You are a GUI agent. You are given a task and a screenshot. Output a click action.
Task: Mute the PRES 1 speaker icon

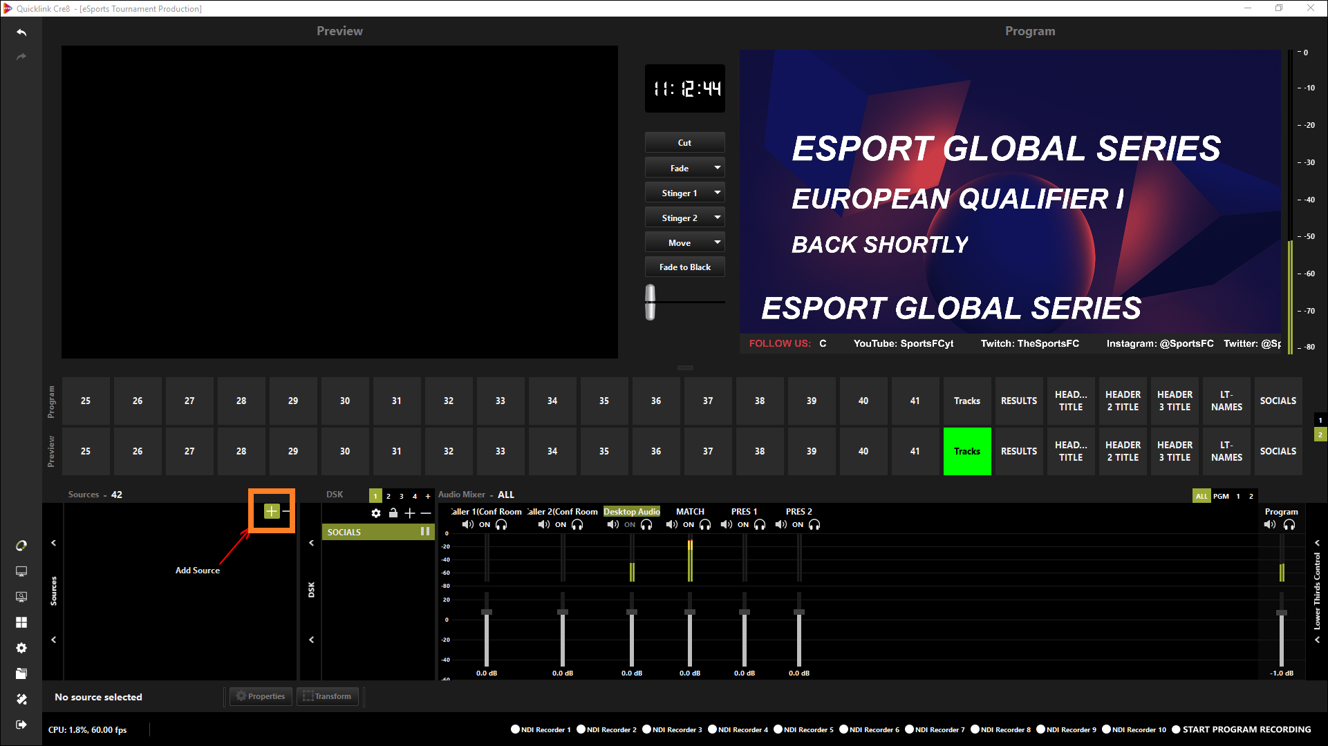tap(726, 525)
